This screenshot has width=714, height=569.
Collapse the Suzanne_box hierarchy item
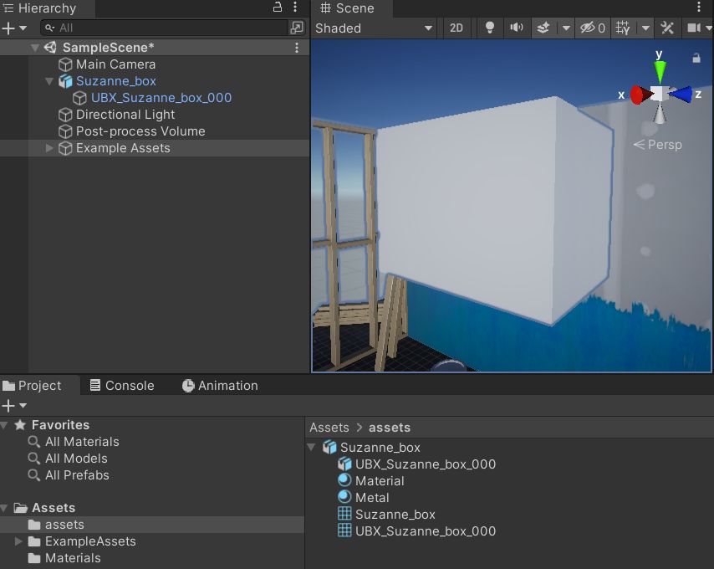(x=48, y=81)
